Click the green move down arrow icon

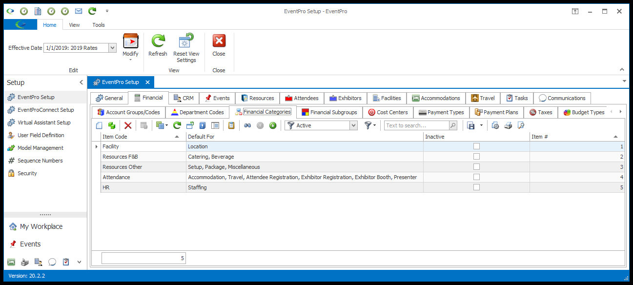[x=273, y=125]
